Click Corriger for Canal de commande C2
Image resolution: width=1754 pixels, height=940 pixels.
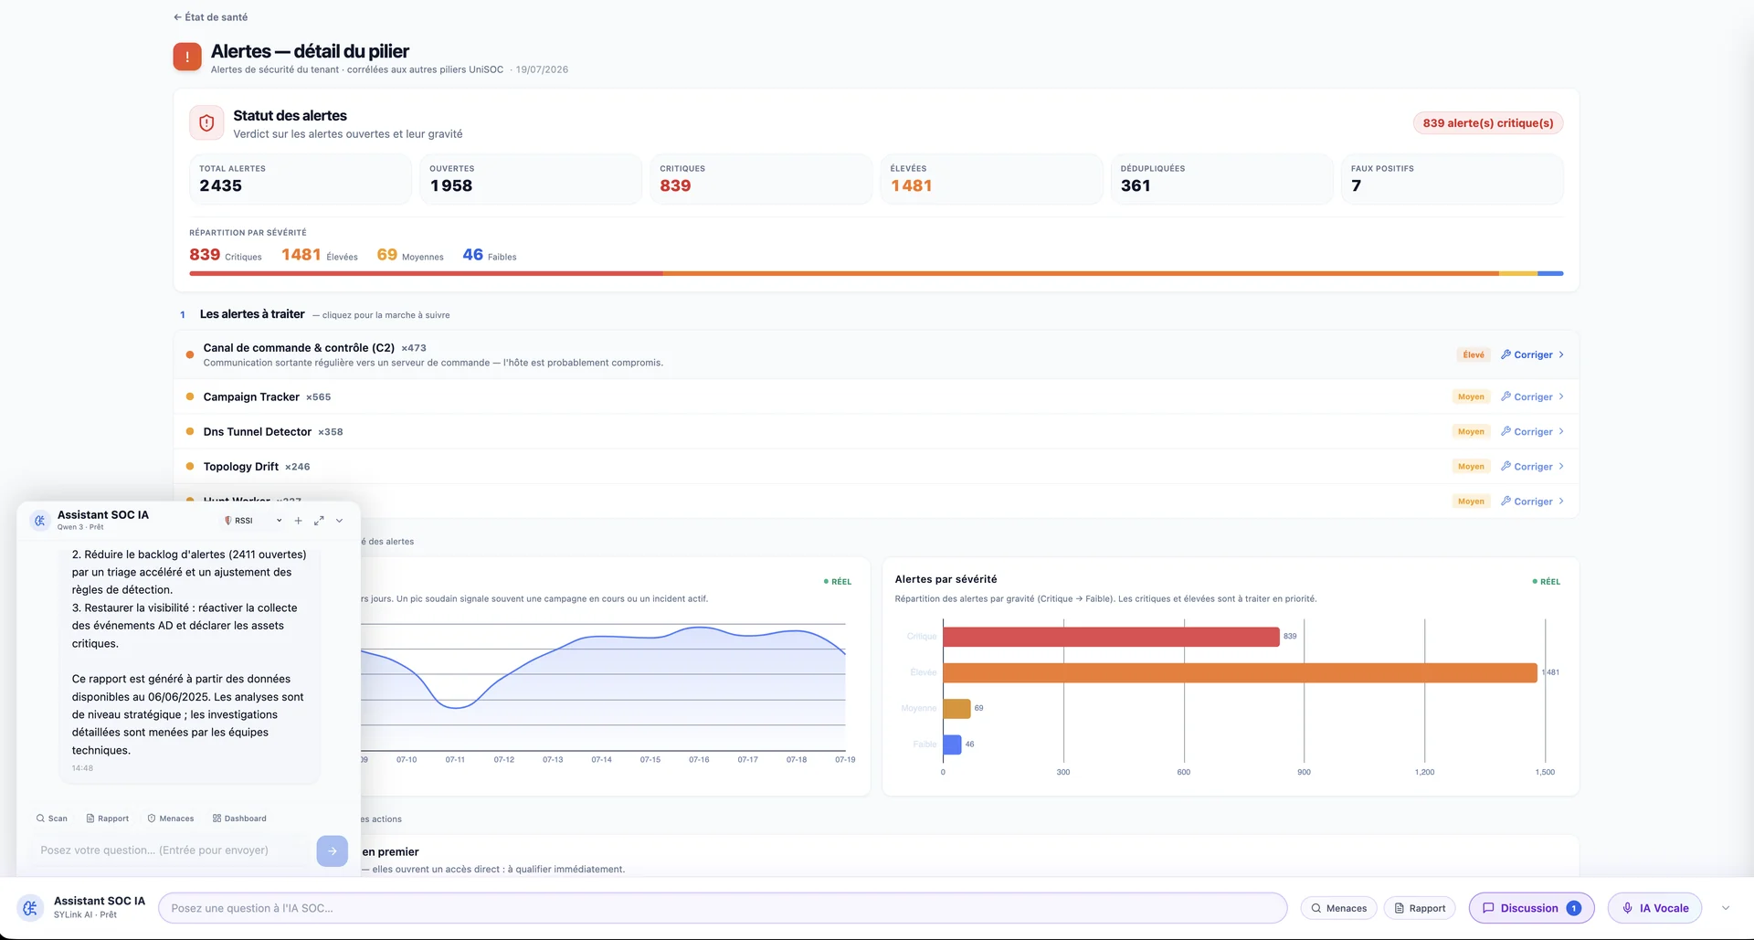click(x=1532, y=354)
